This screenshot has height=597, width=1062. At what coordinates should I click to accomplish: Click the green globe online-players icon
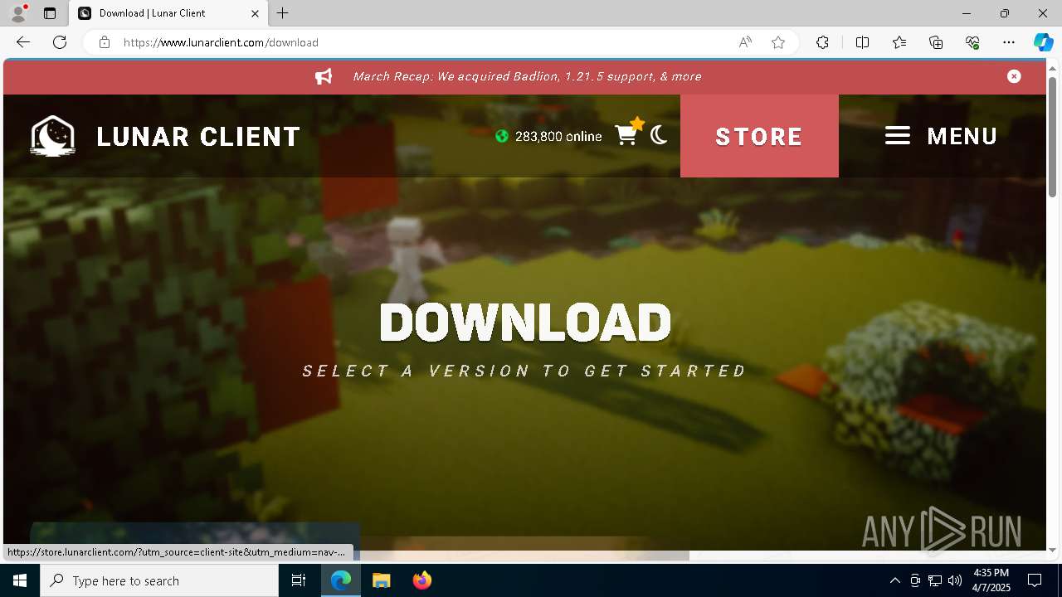[502, 136]
